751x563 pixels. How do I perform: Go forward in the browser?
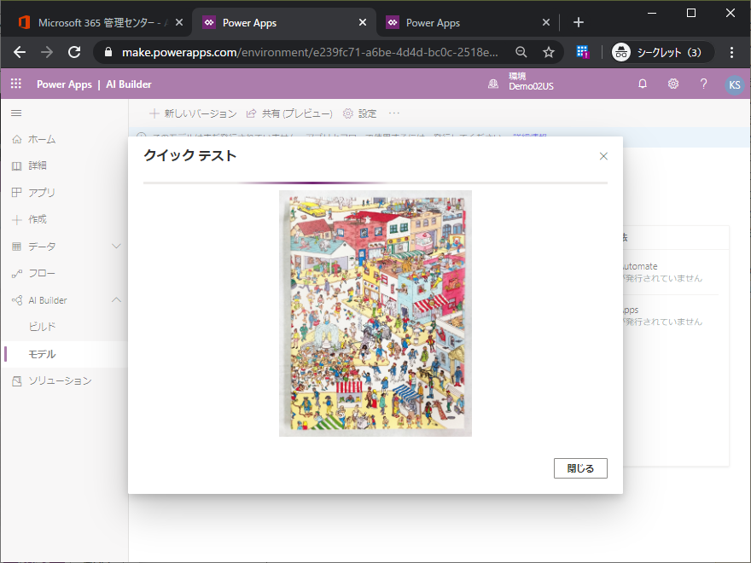[47, 52]
